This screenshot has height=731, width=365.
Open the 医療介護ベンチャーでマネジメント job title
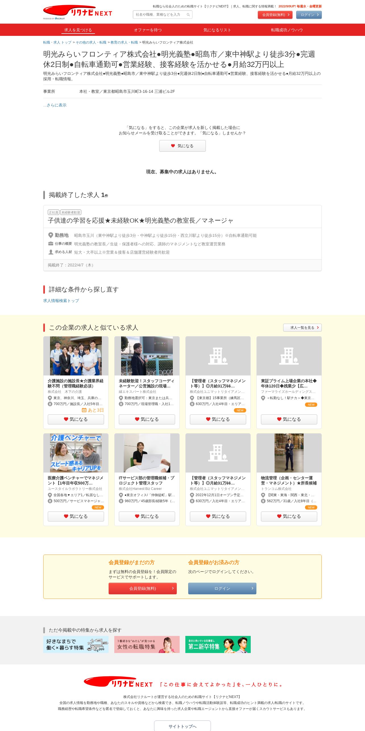click(76, 481)
